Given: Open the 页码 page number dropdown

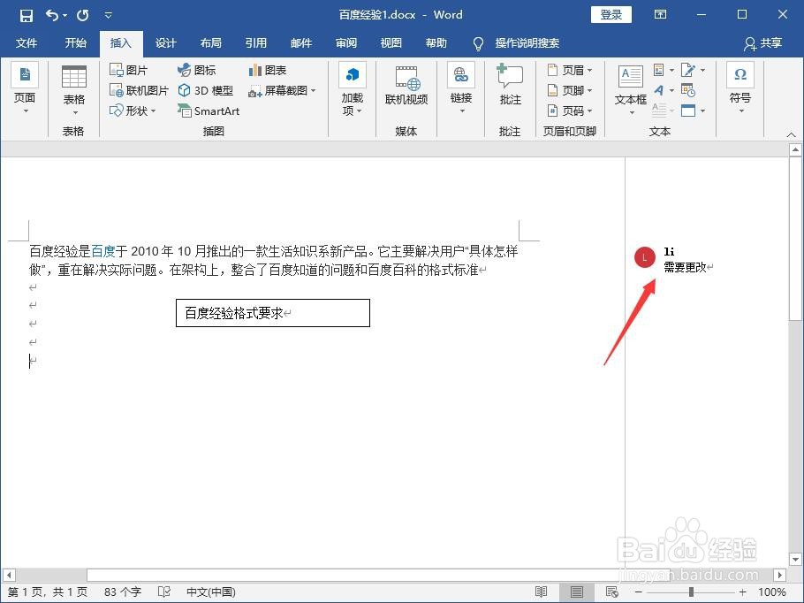Looking at the screenshot, I should click(x=570, y=111).
